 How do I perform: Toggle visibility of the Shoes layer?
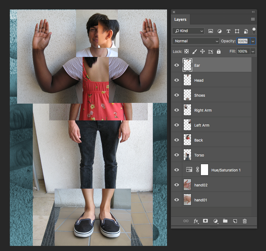click(x=177, y=95)
